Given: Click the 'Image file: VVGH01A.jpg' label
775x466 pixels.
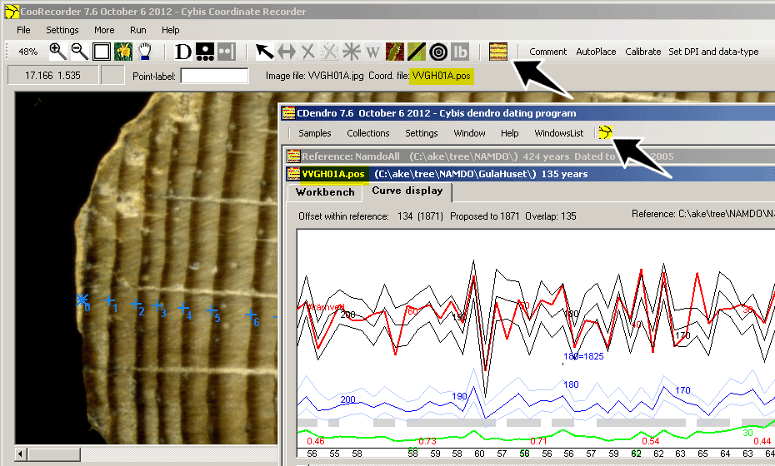Looking at the screenshot, I should 314,76.
